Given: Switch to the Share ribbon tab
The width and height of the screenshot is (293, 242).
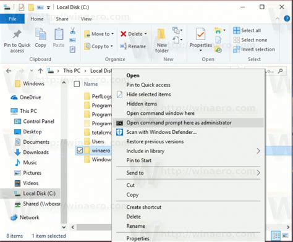Looking at the screenshot, I should coord(62,19).
